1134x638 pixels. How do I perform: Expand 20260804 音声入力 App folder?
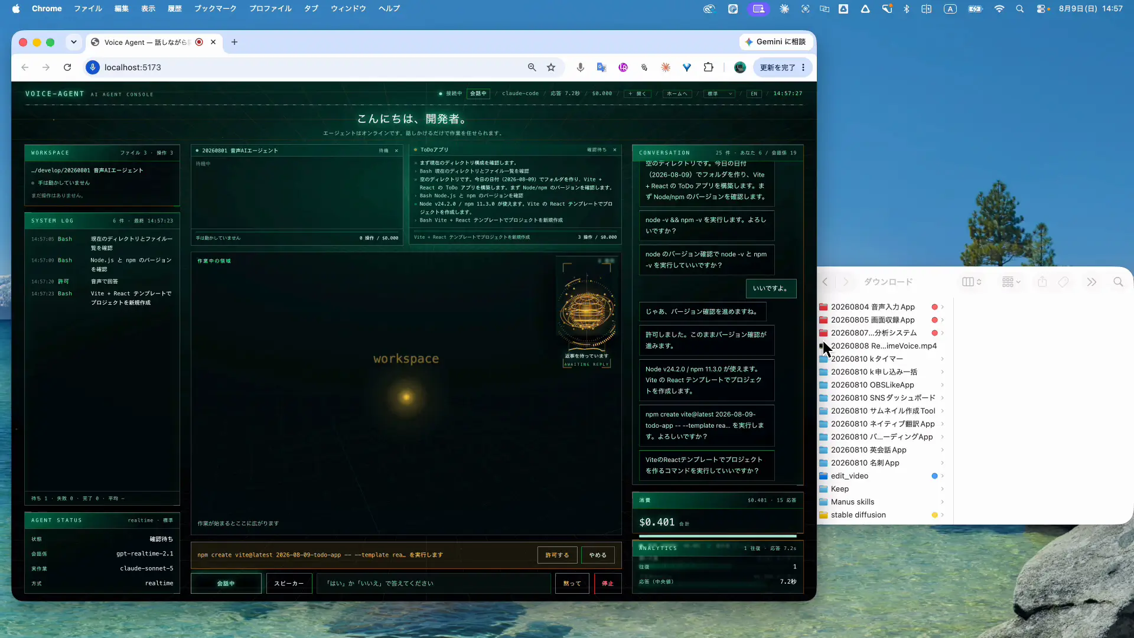(x=943, y=307)
